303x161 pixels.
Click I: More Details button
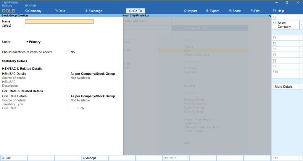click(285, 87)
